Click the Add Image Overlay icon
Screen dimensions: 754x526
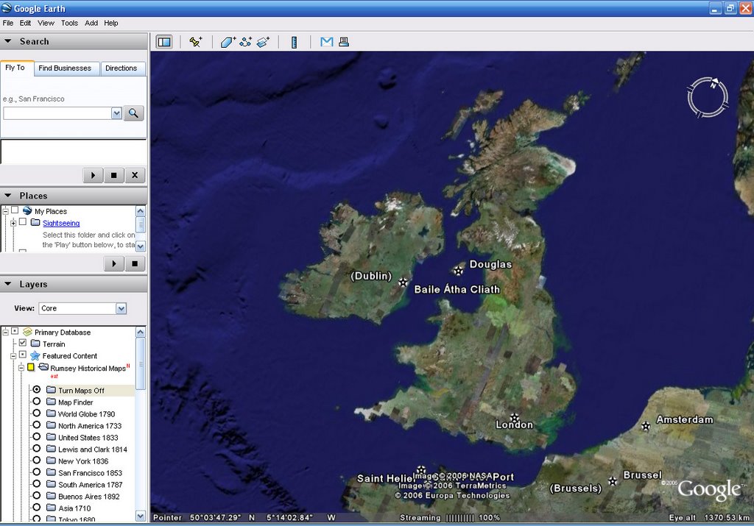click(x=263, y=42)
